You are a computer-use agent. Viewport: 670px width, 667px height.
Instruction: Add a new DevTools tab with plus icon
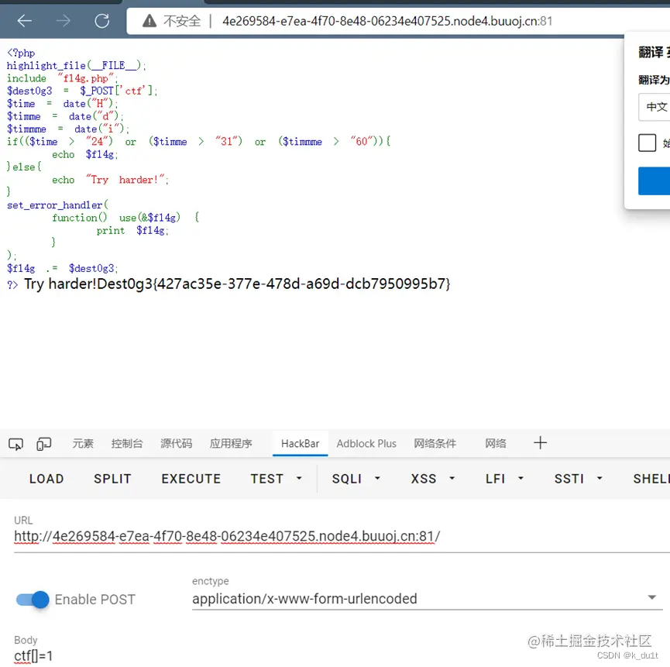coord(540,442)
